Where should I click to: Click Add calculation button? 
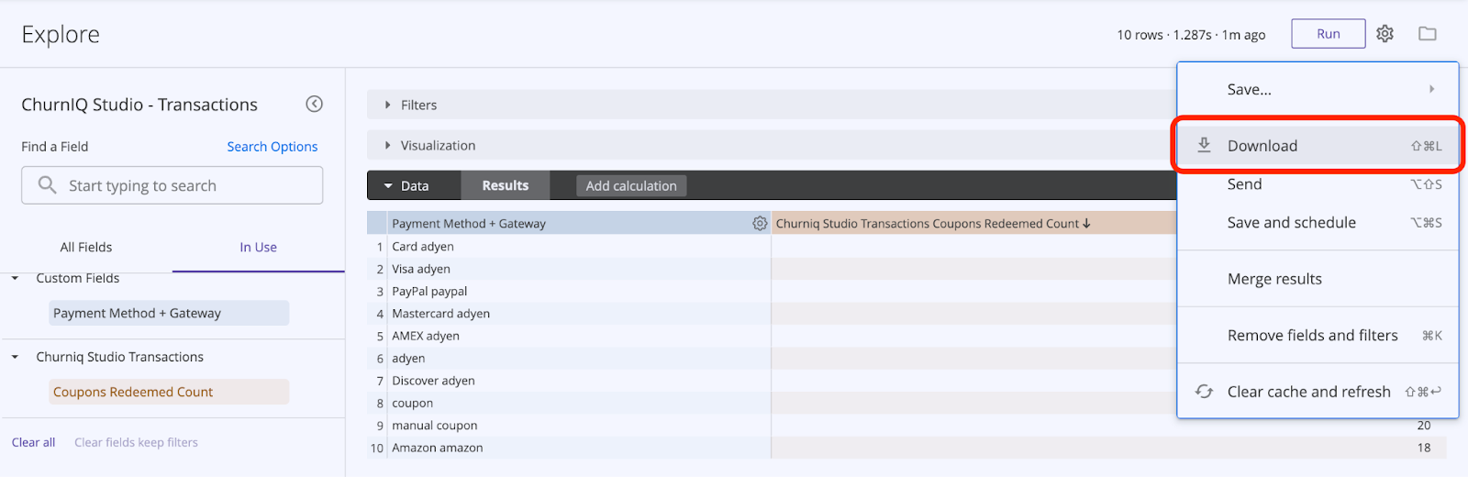[x=631, y=185]
